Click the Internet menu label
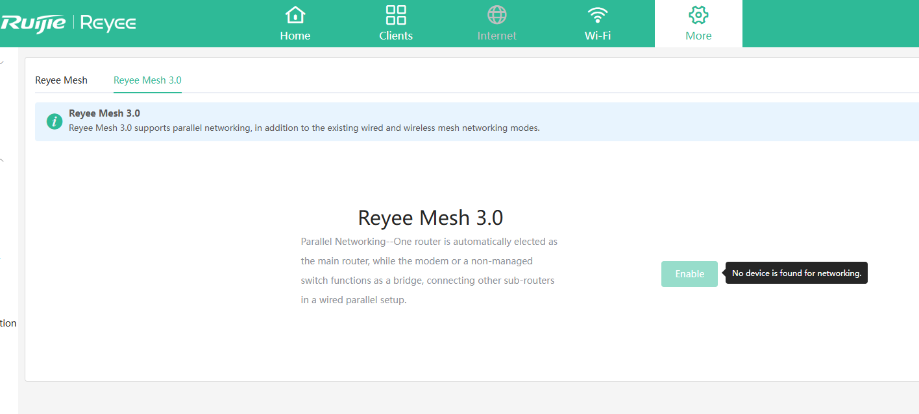This screenshot has width=919, height=414. (497, 36)
